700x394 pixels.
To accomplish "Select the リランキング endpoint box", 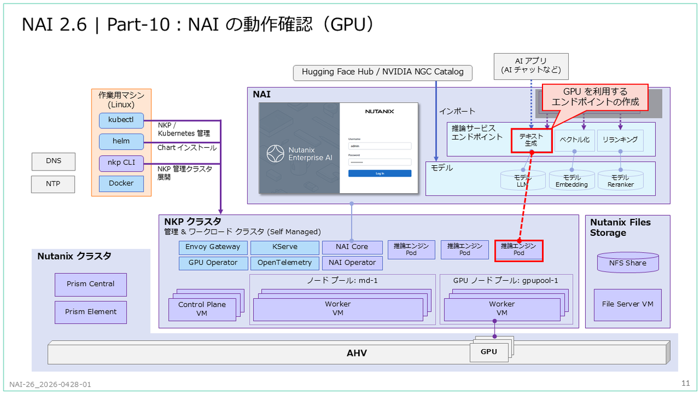I will (x=620, y=141).
